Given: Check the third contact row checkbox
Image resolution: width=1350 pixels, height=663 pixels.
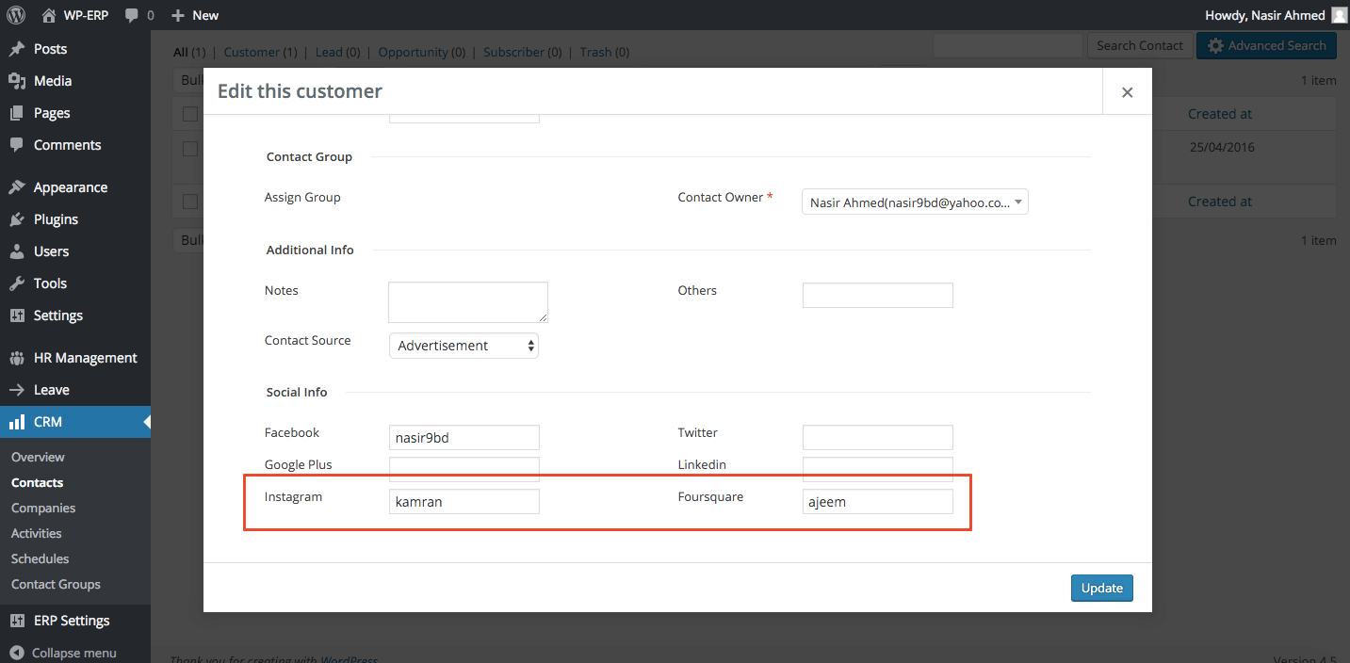Looking at the screenshot, I should pos(189,201).
